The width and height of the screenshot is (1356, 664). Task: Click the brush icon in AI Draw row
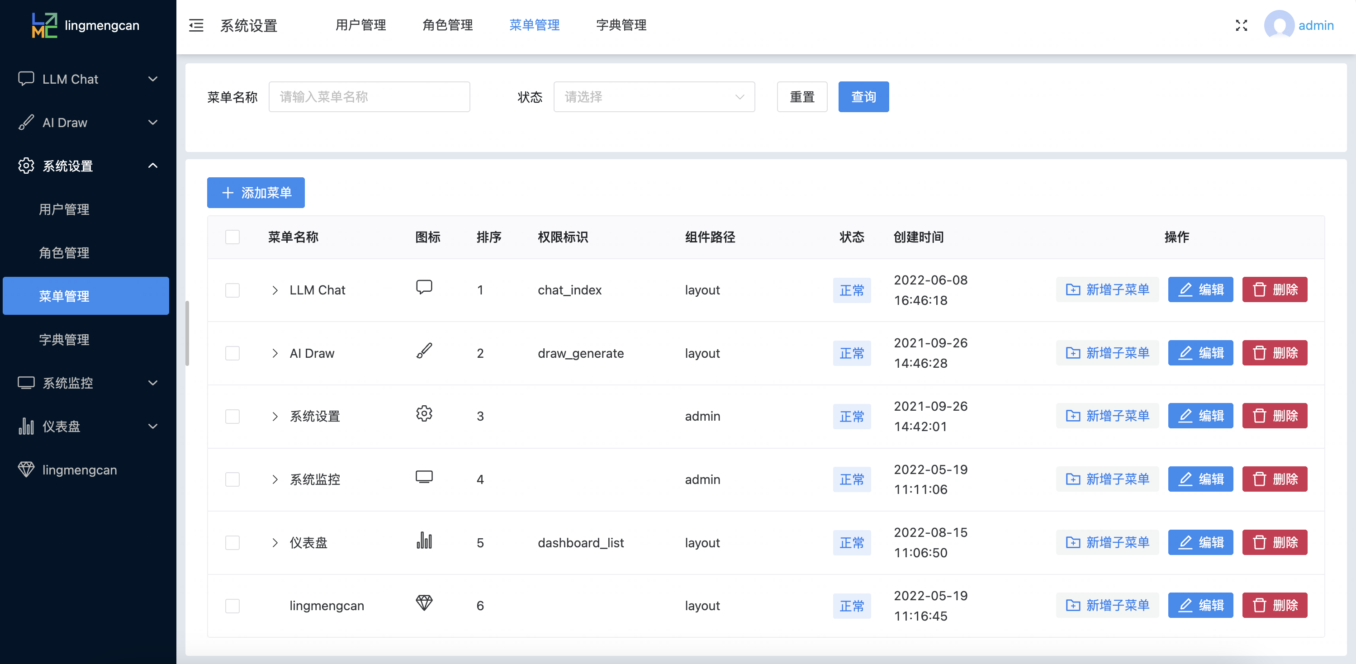424,351
